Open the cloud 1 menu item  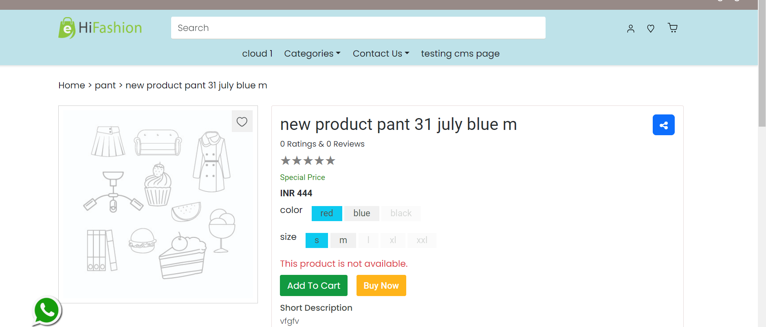(x=257, y=53)
